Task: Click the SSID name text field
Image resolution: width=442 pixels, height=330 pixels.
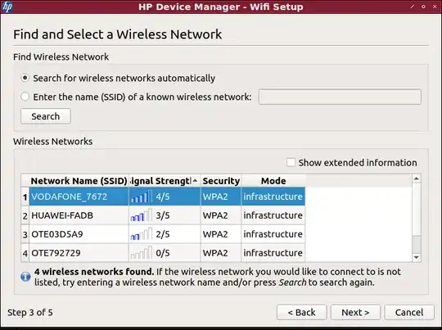Action: click(x=340, y=97)
